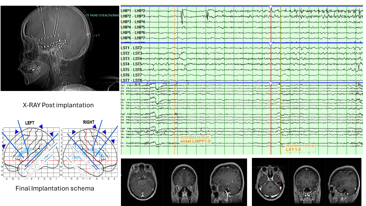Click the white triangle marker above LST channels
The height and width of the screenshot is (206, 366).
tap(270, 45)
